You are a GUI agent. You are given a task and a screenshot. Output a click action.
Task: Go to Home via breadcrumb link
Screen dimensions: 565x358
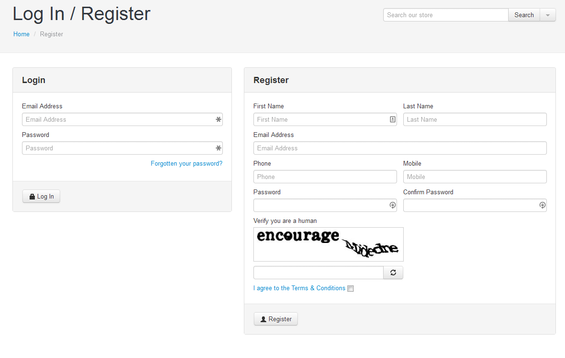click(21, 34)
